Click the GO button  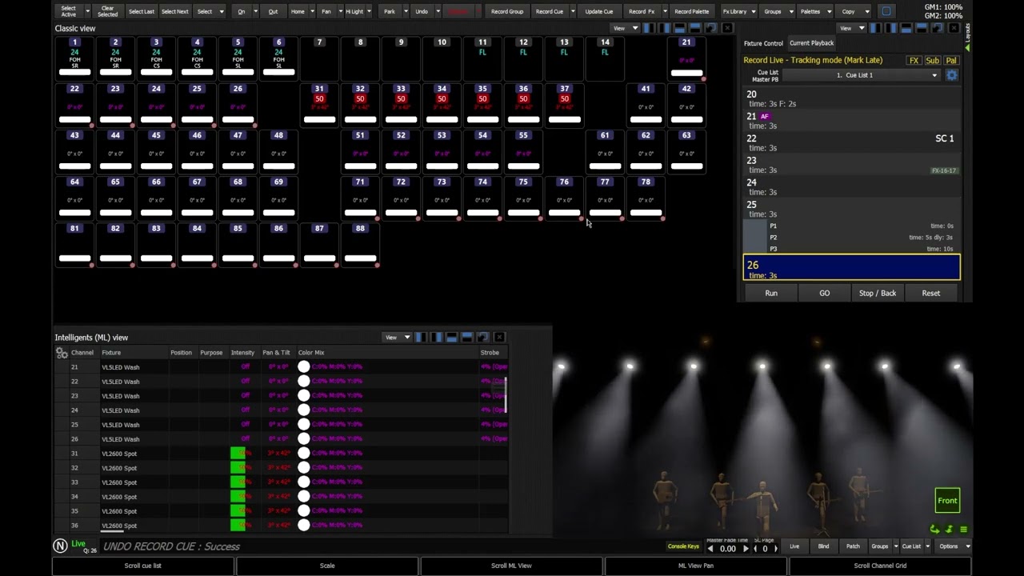(x=825, y=294)
